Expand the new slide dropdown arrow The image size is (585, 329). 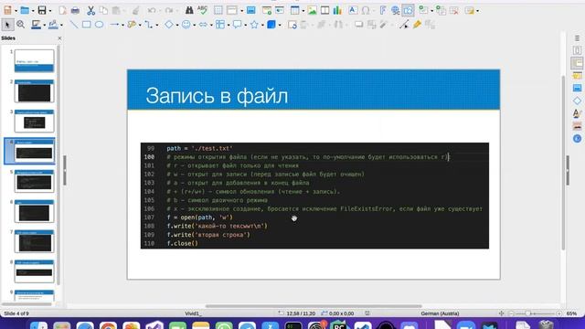432,11
